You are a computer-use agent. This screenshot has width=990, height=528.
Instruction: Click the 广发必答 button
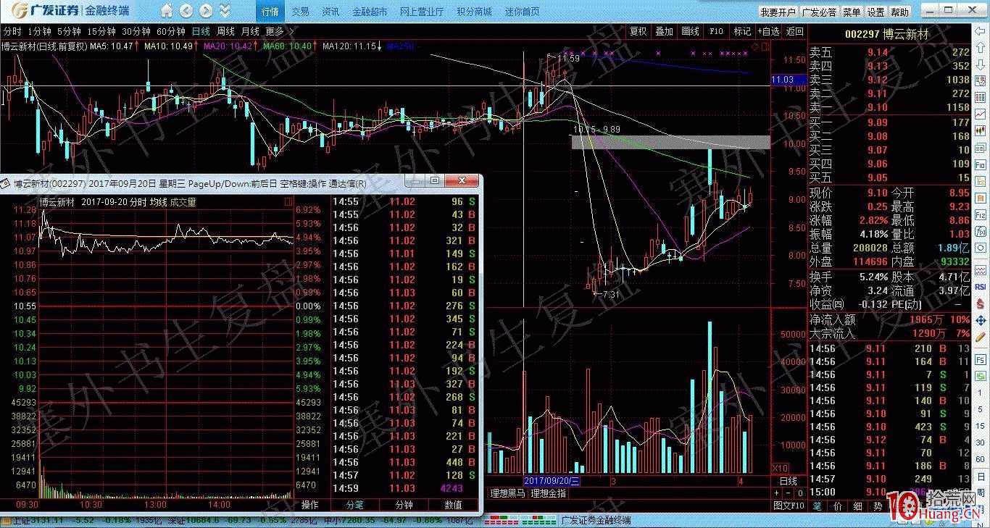click(x=820, y=12)
